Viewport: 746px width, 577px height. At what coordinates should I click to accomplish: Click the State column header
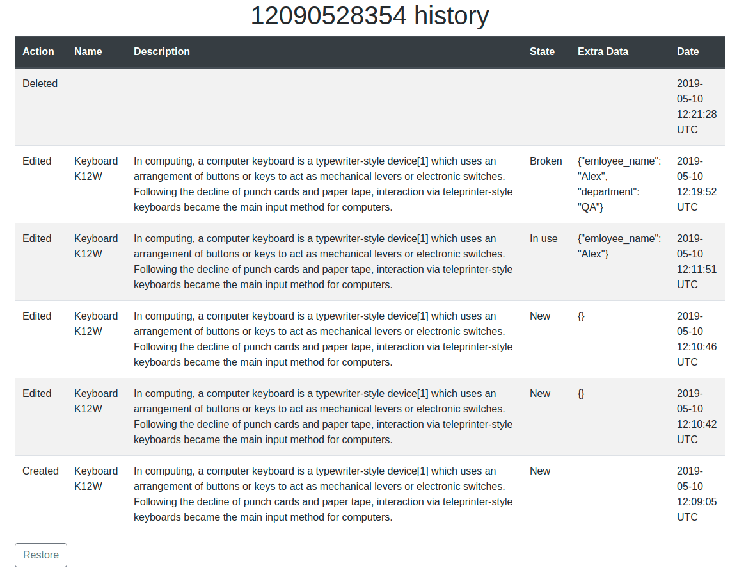coord(542,52)
